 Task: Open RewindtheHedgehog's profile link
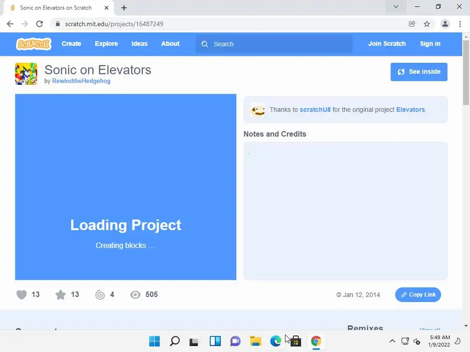click(x=81, y=81)
